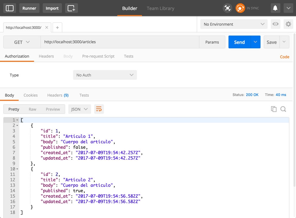Open a new window with the plus icon
Screen dimensions: 296x218
[x=71, y=8]
